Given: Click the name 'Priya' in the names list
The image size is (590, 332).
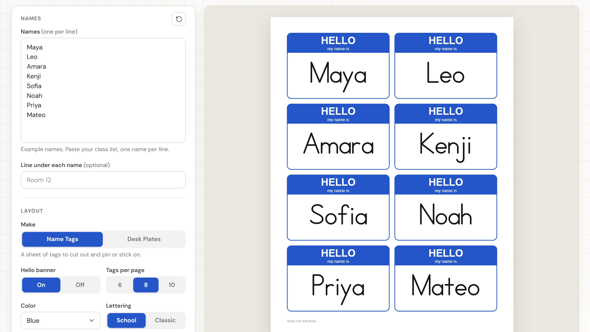Looking at the screenshot, I should [x=34, y=105].
